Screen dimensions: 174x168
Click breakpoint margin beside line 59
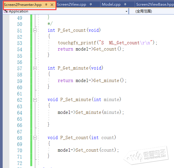[x=6, y=81]
